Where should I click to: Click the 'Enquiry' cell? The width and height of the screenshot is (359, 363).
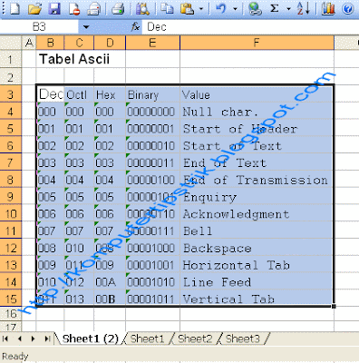(257, 197)
